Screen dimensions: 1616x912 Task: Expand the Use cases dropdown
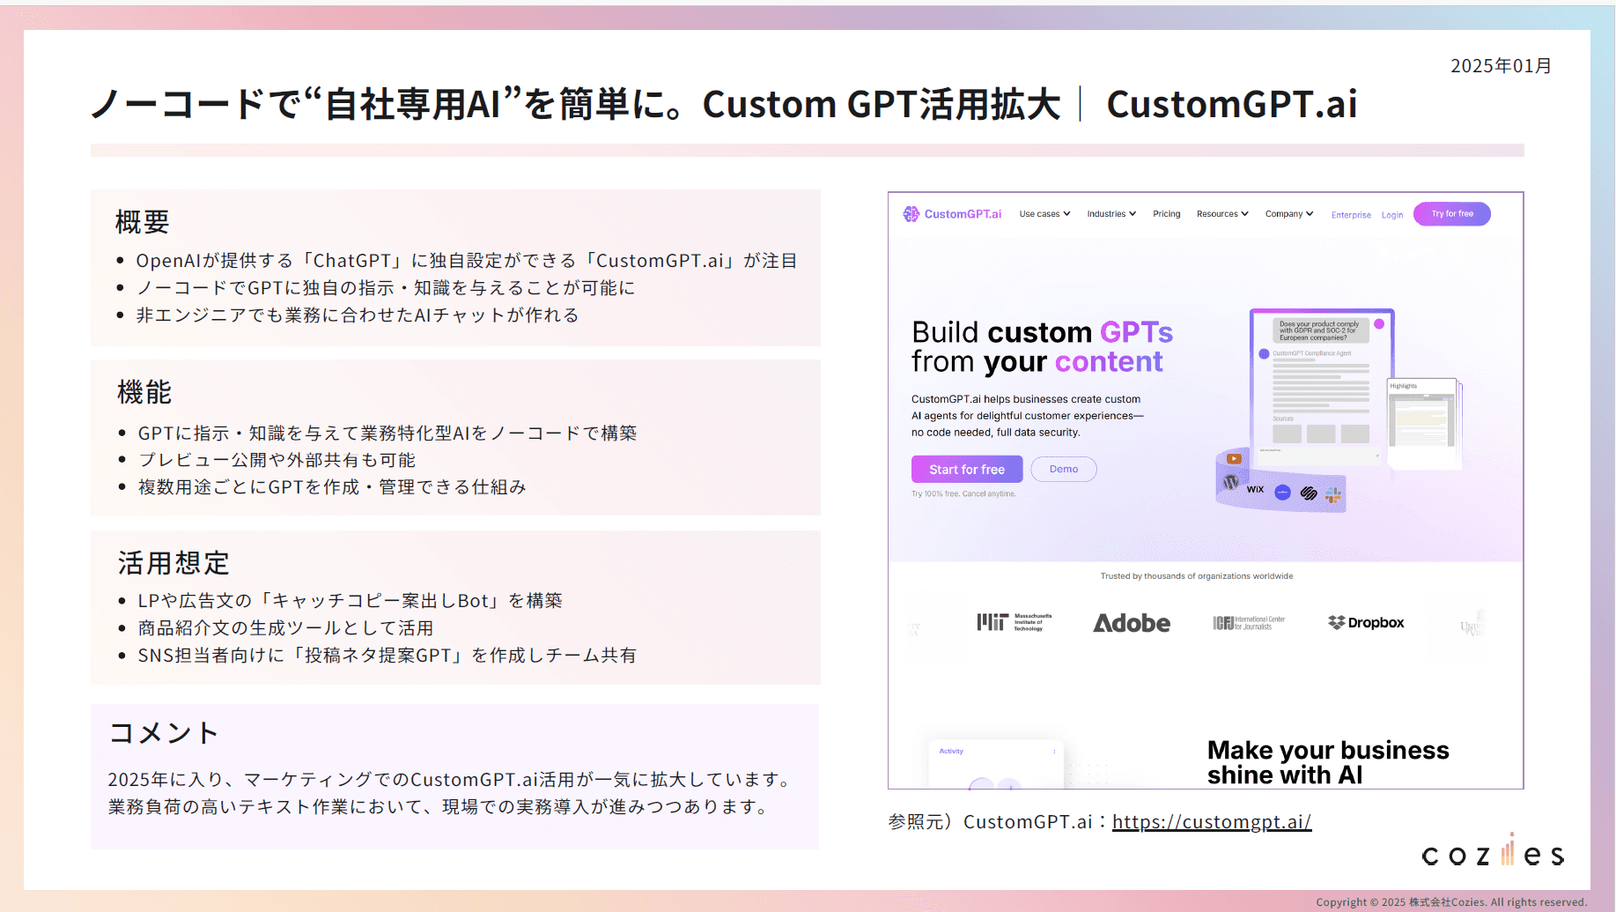point(1044,214)
